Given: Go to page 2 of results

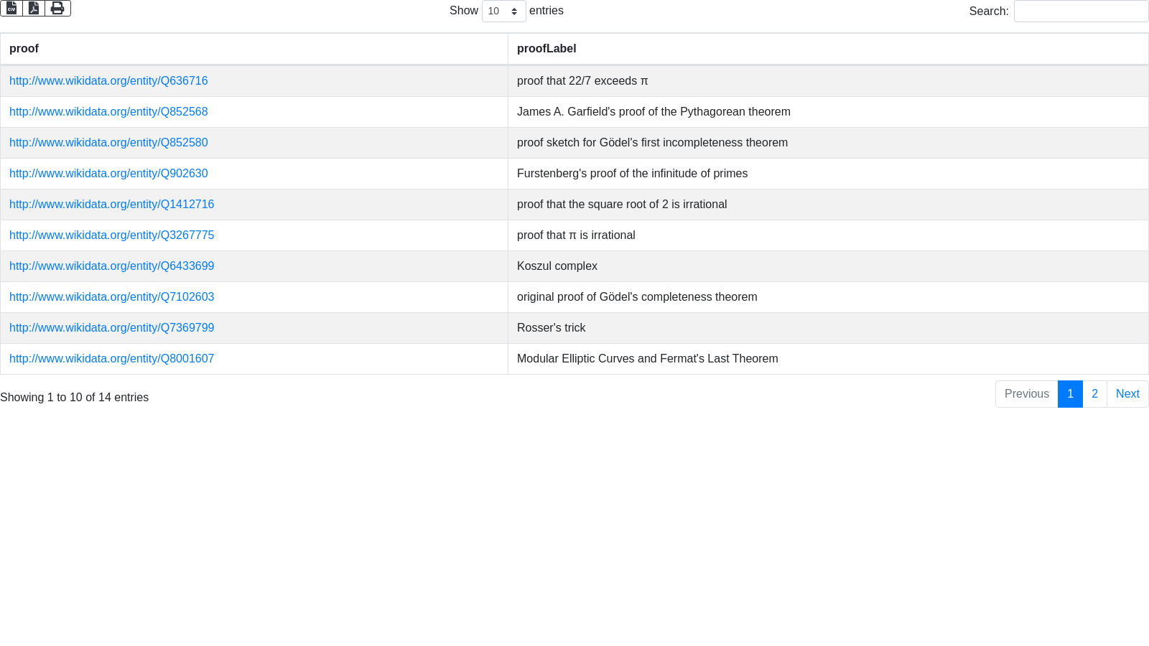Looking at the screenshot, I should point(1094,394).
